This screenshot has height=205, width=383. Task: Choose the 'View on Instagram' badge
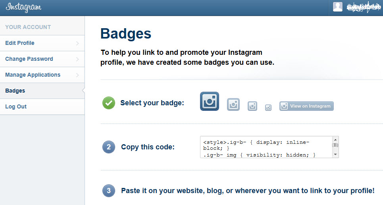coord(306,106)
